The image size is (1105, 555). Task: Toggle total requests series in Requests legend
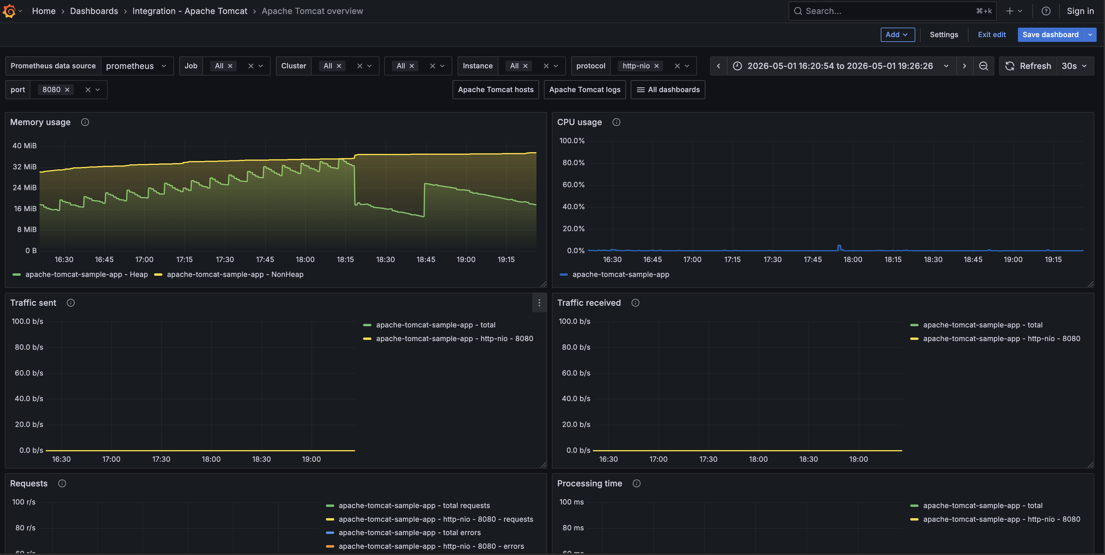pos(415,506)
